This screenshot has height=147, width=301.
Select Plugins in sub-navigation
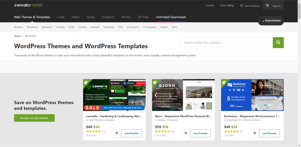[164, 27]
